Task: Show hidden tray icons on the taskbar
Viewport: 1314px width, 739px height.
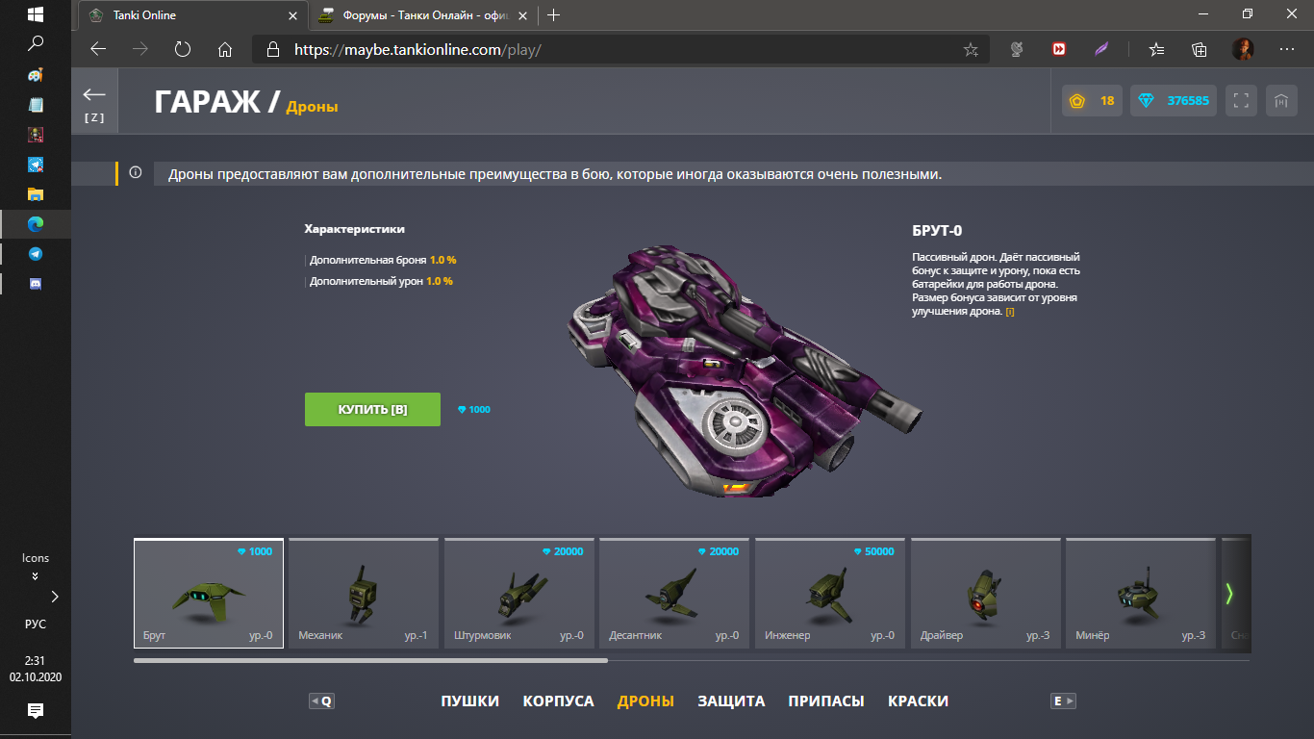Action: click(55, 597)
